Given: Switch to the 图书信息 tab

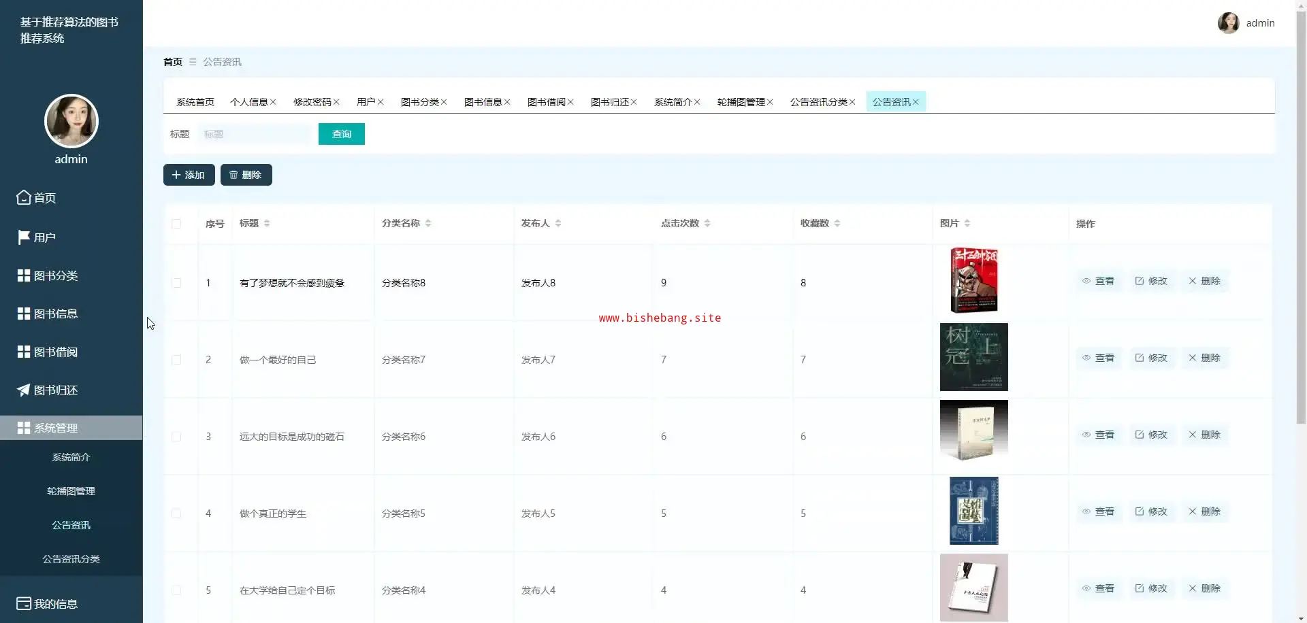Looking at the screenshot, I should [483, 102].
